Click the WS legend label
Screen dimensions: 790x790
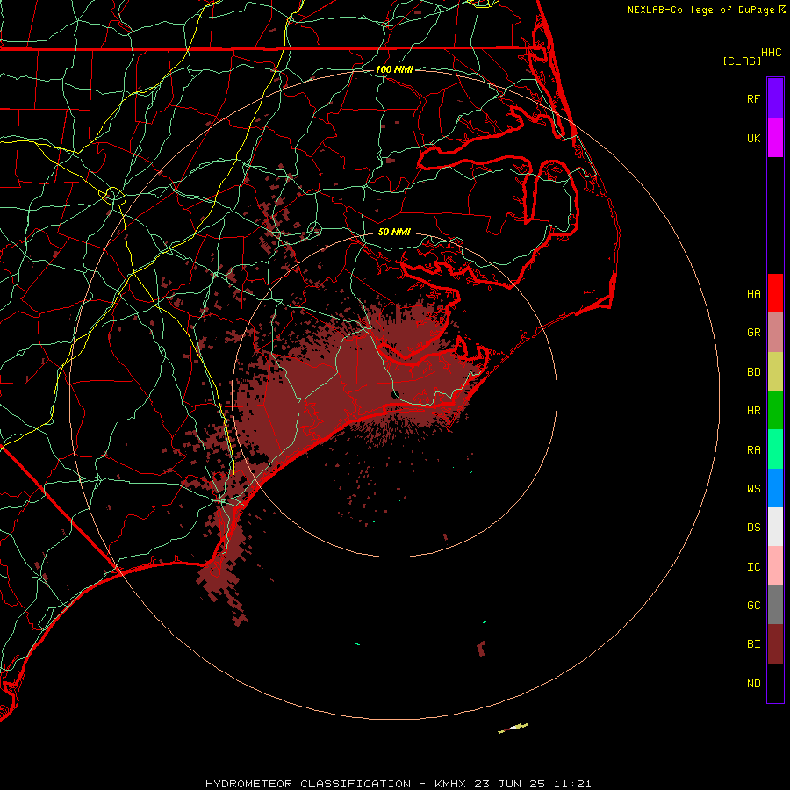[x=753, y=489]
